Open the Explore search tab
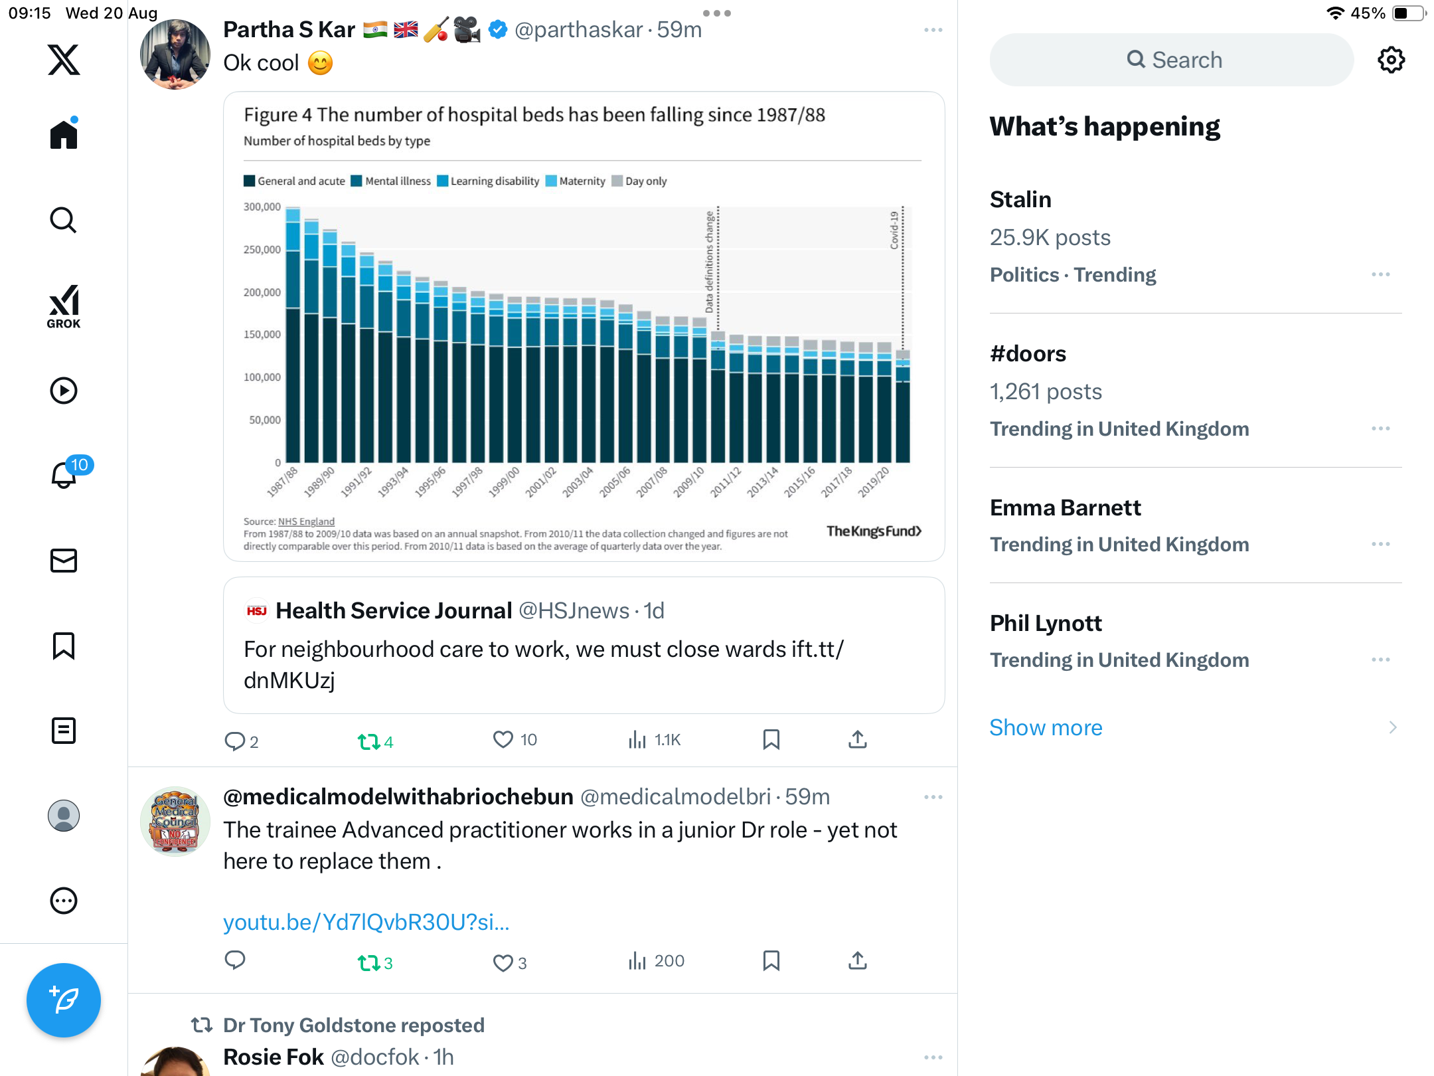Image resolution: width=1434 pixels, height=1076 pixels. [x=64, y=220]
